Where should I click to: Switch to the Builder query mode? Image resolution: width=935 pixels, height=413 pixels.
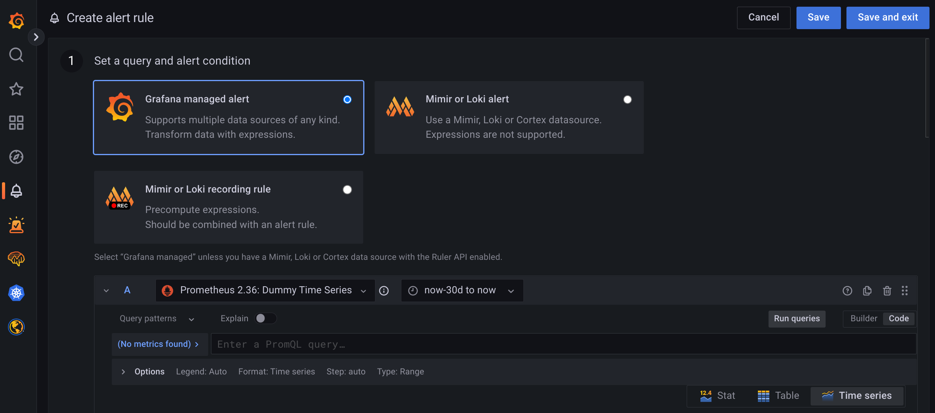click(x=863, y=319)
